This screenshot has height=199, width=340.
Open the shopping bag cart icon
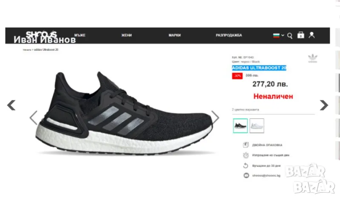coord(300,35)
